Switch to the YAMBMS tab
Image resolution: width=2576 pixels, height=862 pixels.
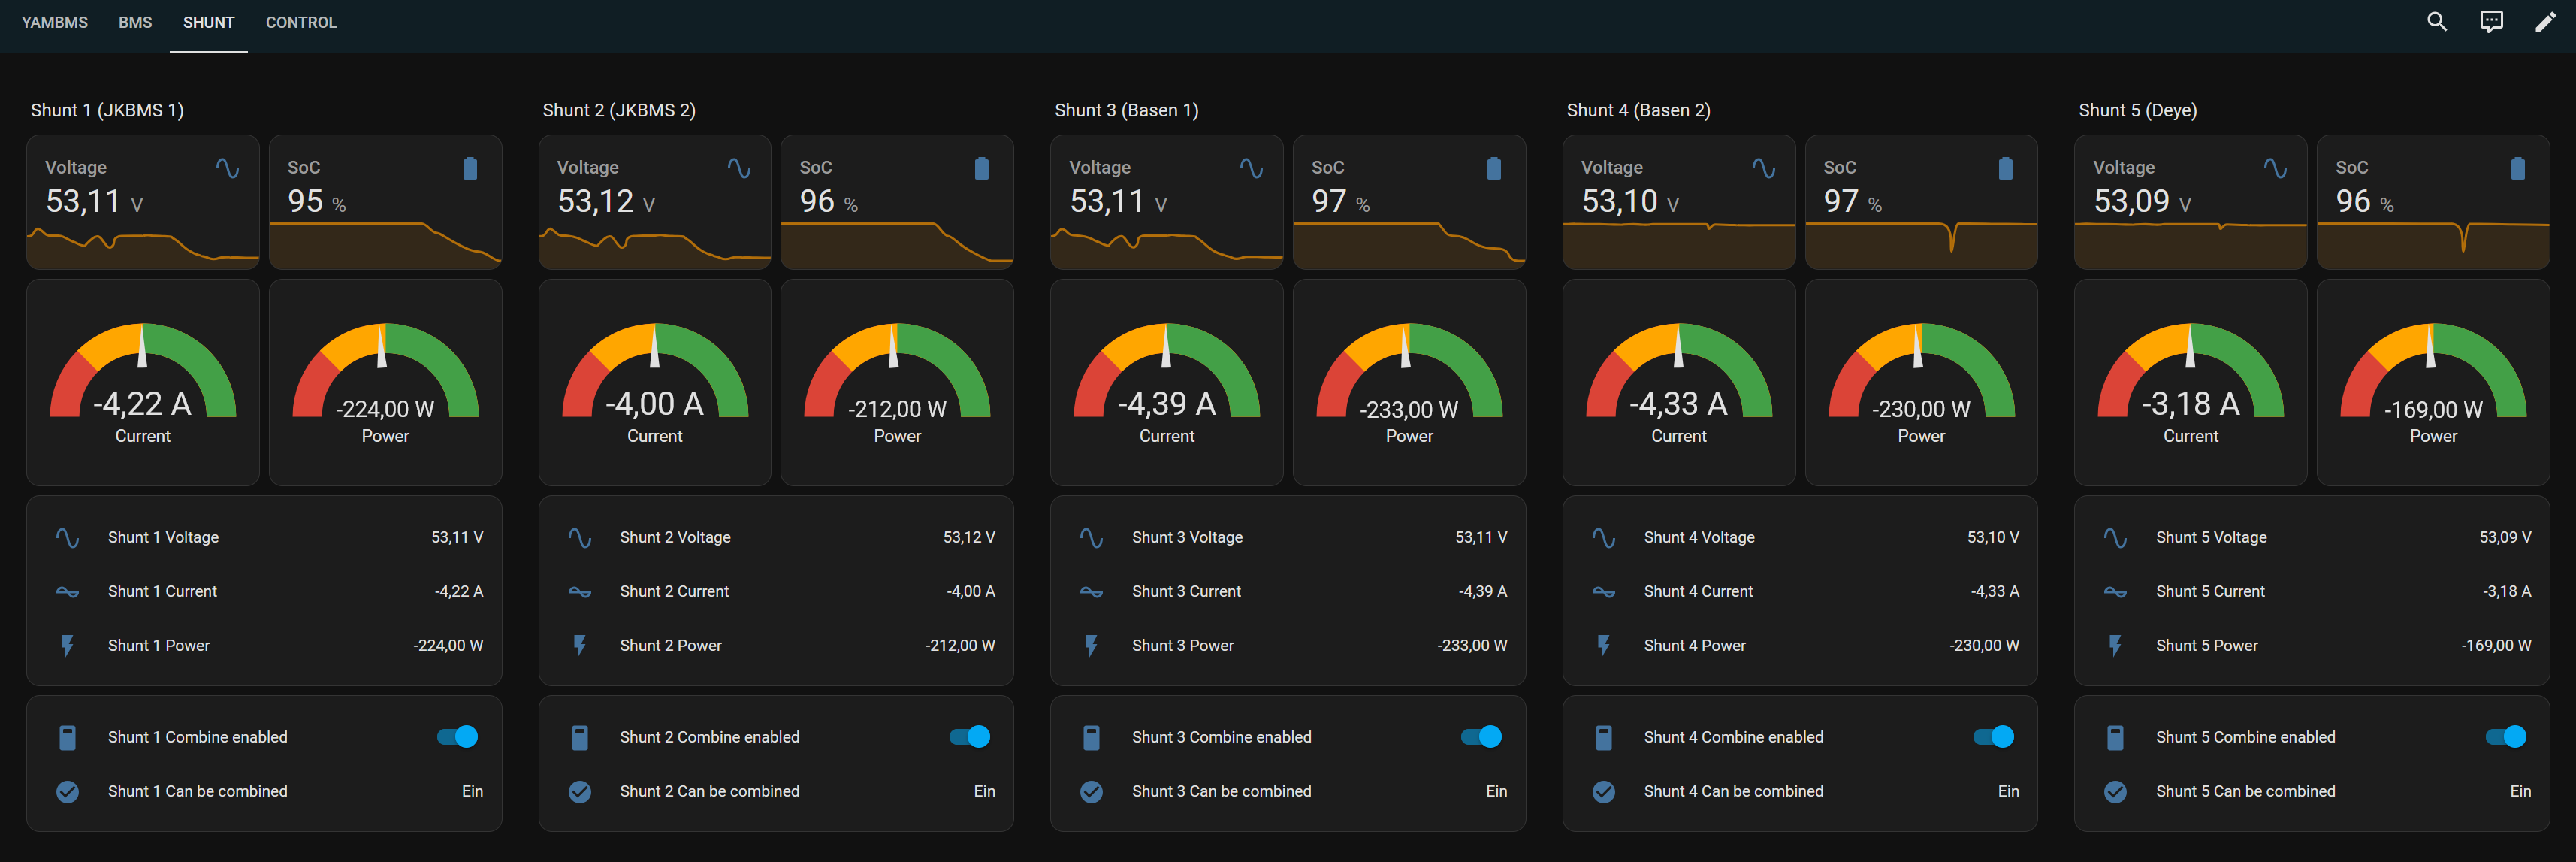55,22
